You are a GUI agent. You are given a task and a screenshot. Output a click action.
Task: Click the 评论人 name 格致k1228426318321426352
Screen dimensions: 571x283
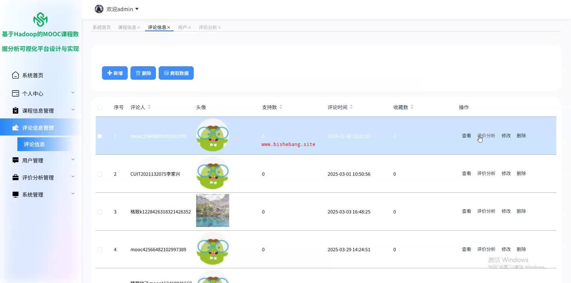point(160,212)
